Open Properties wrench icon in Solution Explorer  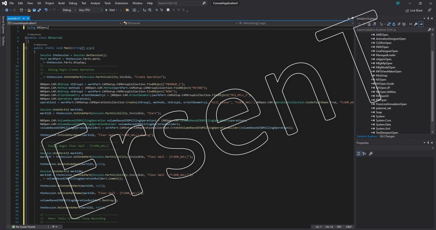point(416,24)
